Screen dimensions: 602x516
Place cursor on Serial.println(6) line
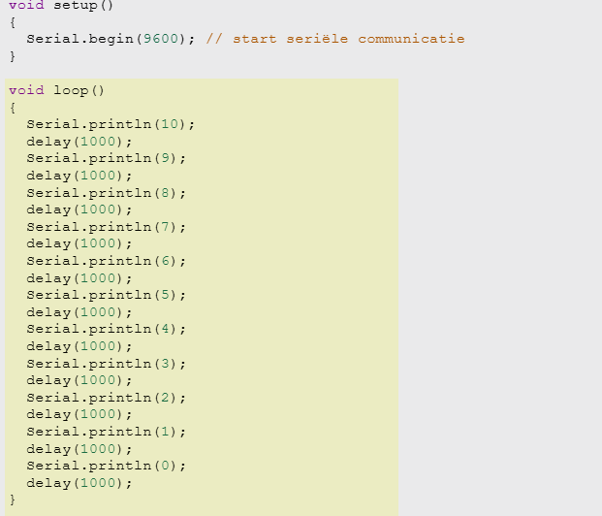pos(106,261)
